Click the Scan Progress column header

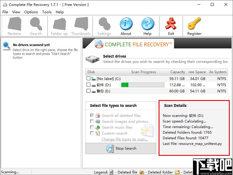[143, 72]
